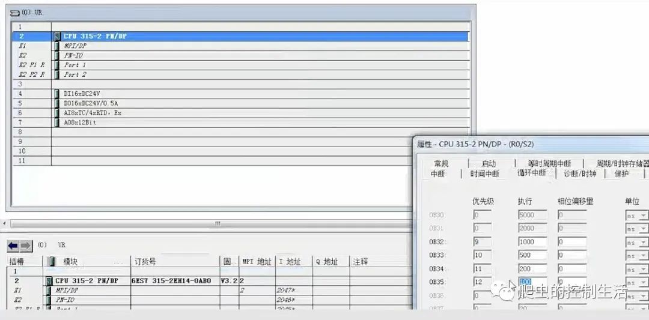Switch to the 常规 tab

pos(442,164)
